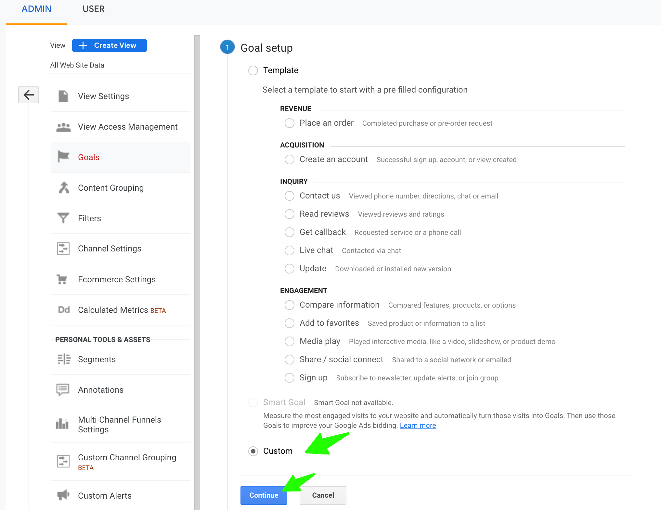The image size is (661, 510).
Task: Click the Cancel button
Action: pyautogui.click(x=323, y=495)
